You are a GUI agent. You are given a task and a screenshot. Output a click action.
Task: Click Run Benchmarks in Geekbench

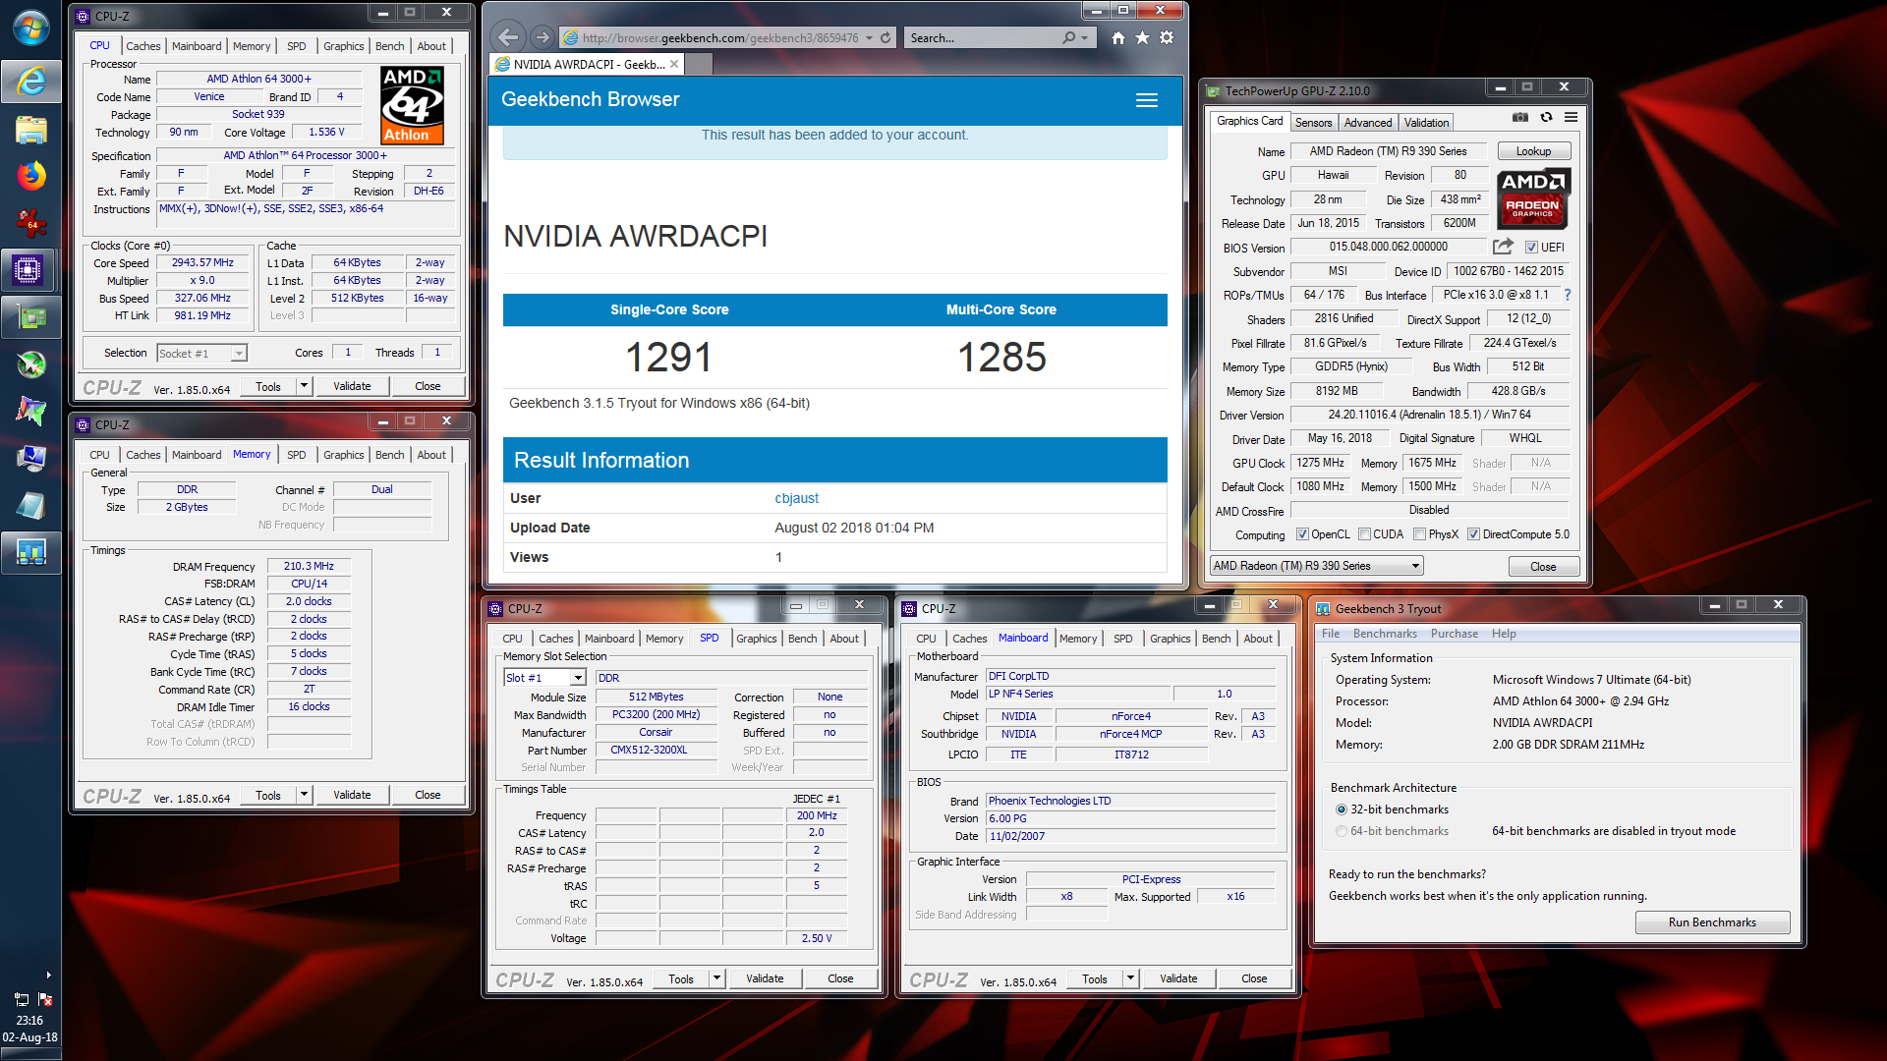(1712, 922)
